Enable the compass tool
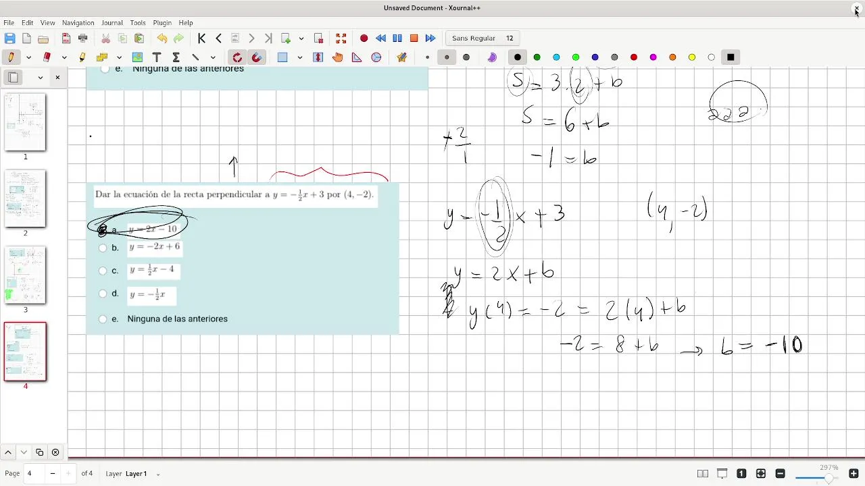This screenshot has height=486, width=865. point(376,57)
